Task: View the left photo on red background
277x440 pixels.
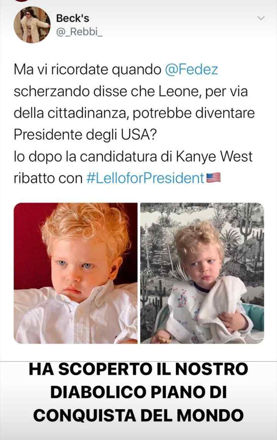Action: [76, 273]
